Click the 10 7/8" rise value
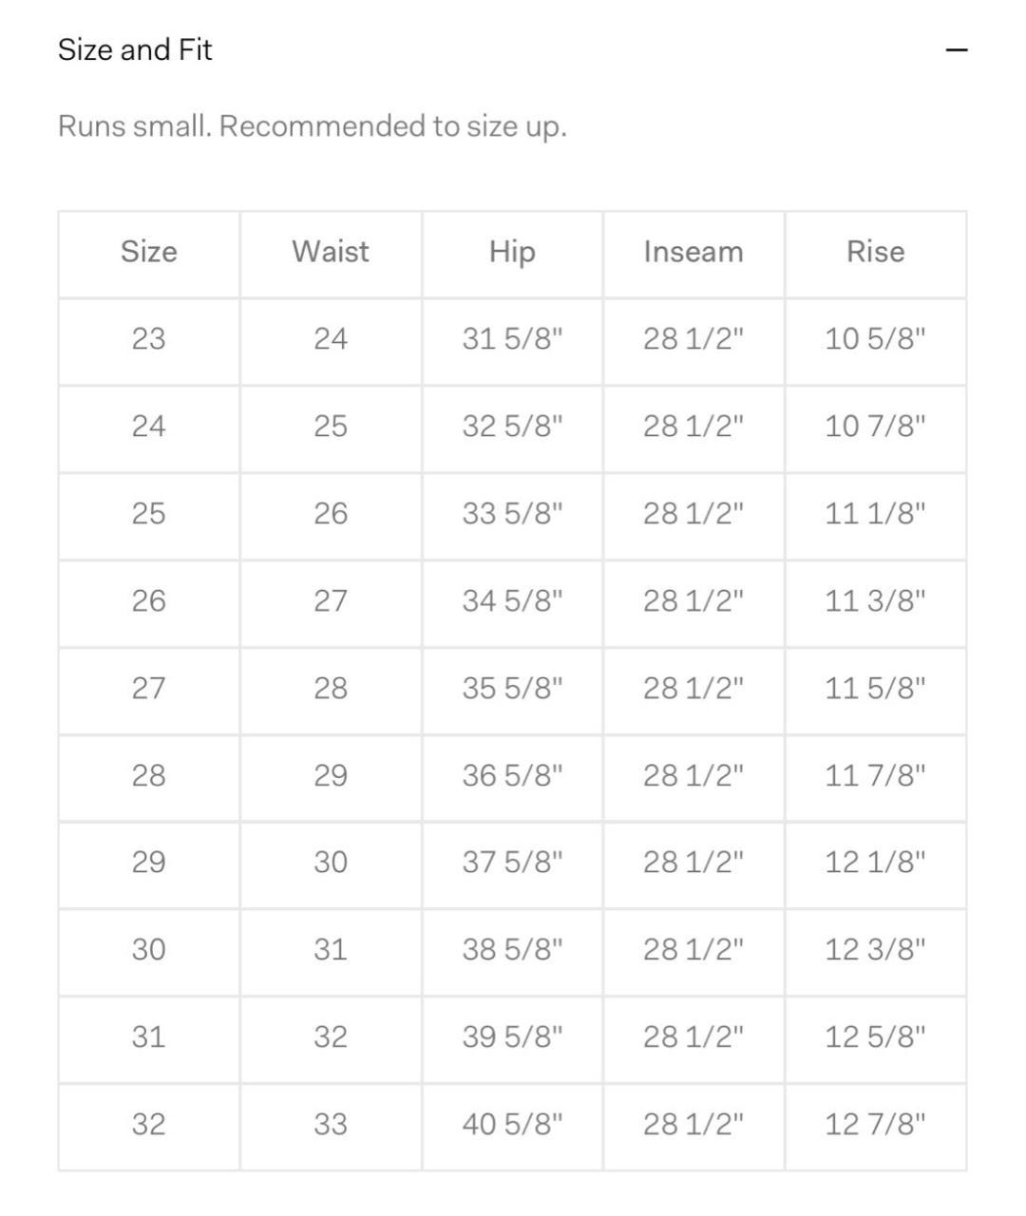 (x=875, y=427)
